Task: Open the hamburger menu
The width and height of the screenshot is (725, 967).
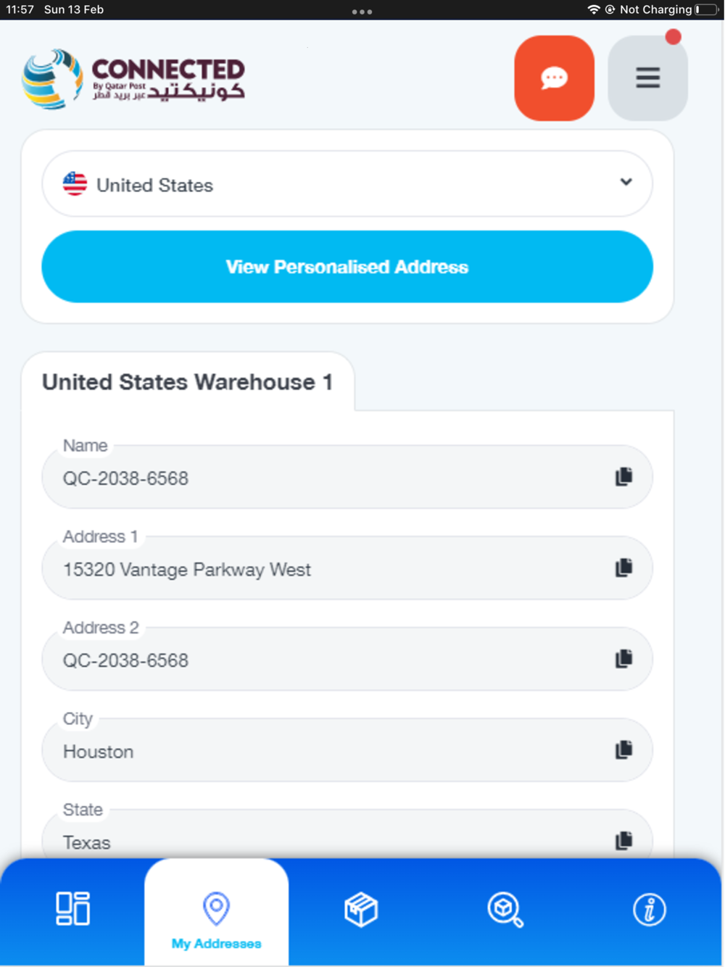Action: point(647,78)
